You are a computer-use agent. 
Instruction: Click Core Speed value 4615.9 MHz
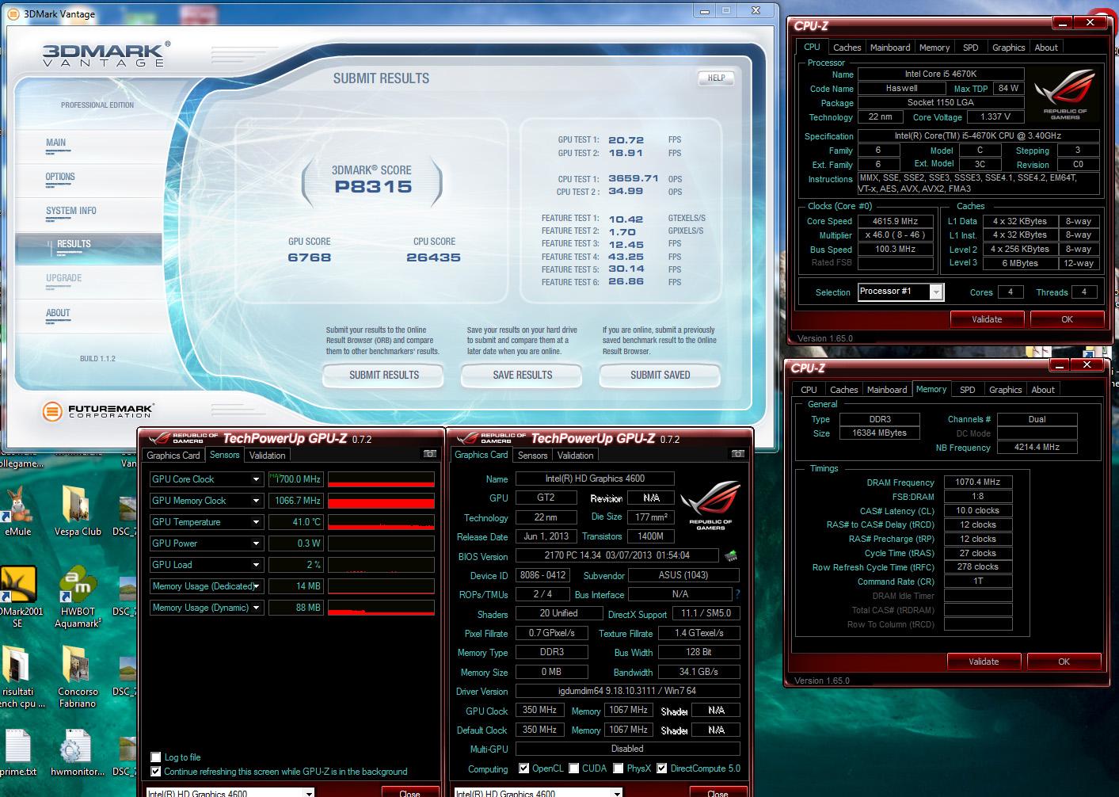896,222
